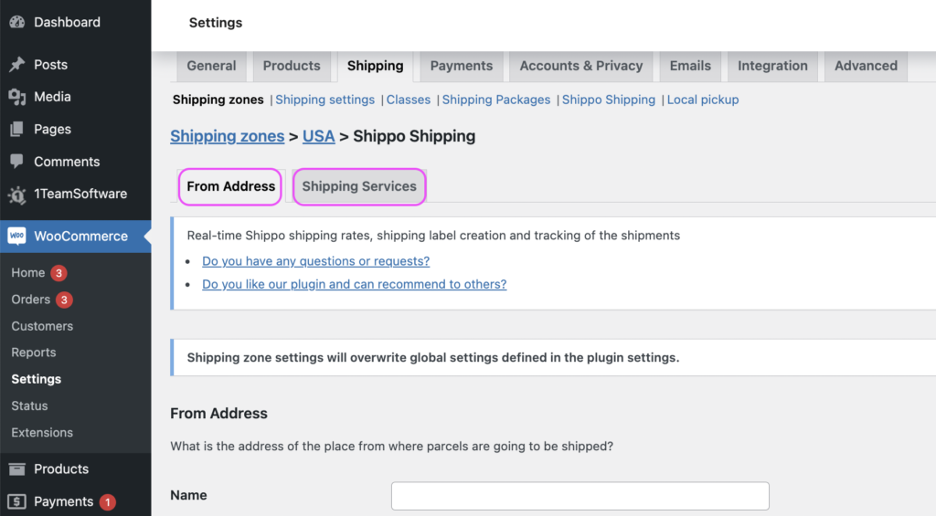Open 'Do you have any questions or requests?' link

pyautogui.click(x=315, y=261)
